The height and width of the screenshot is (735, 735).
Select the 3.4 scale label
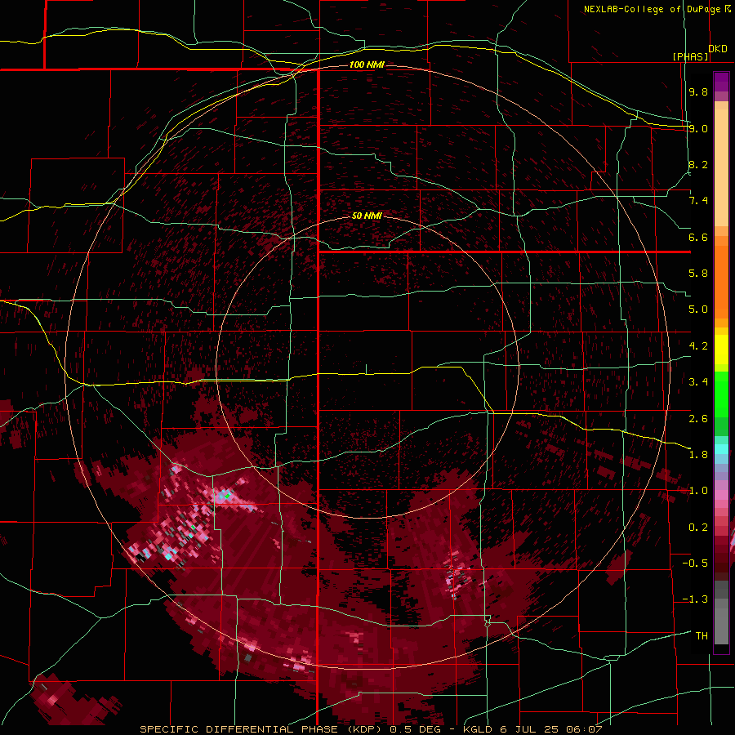pos(698,382)
